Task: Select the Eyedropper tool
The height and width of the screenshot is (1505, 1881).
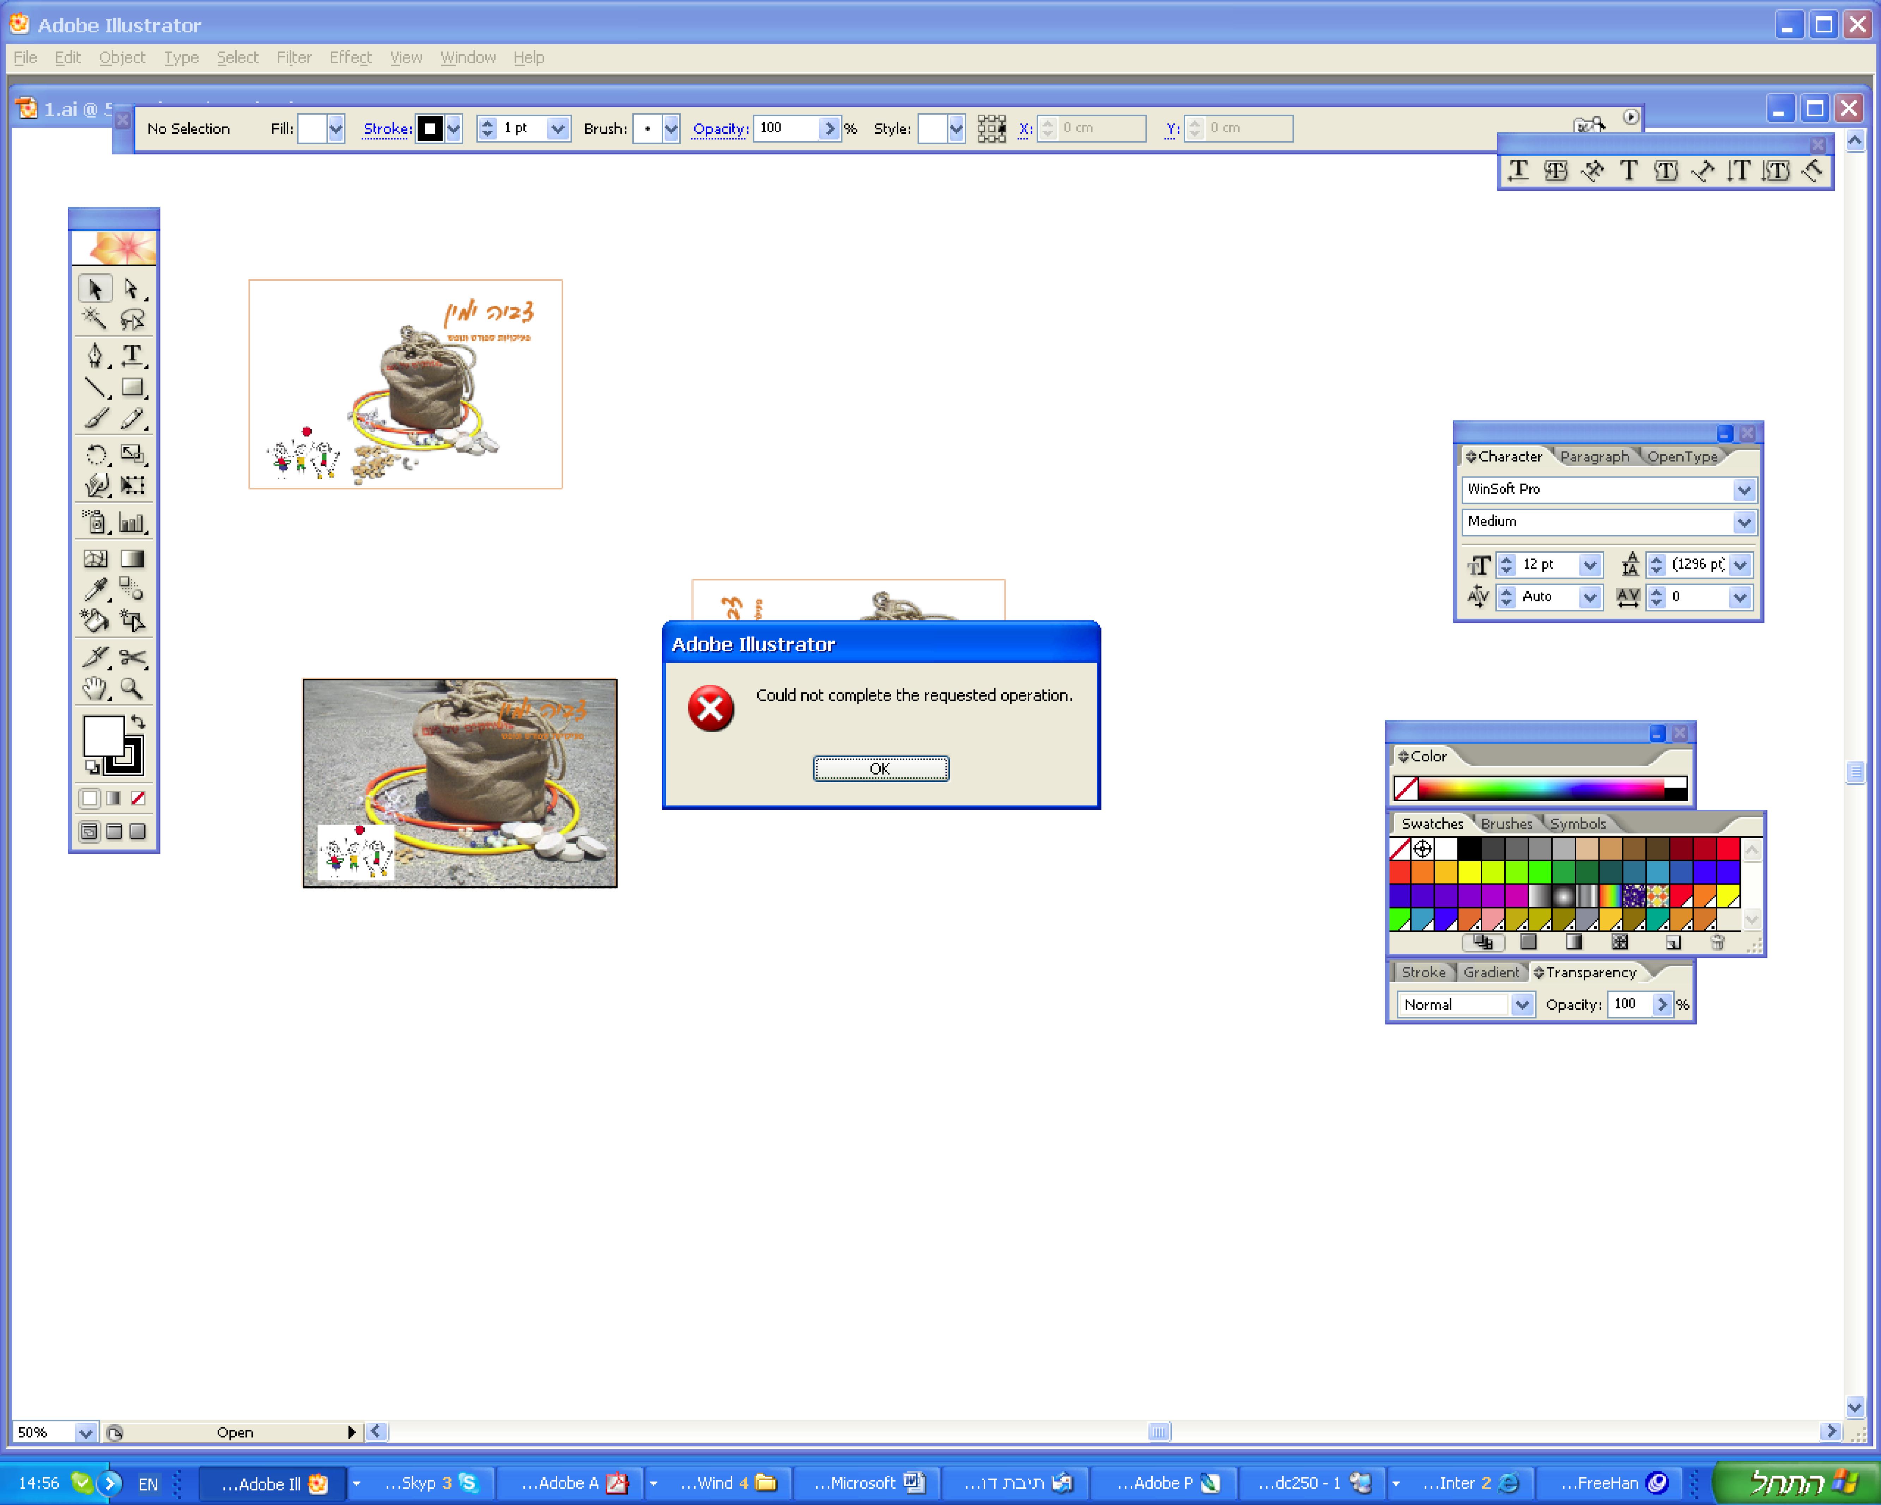Action: coord(95,589)
